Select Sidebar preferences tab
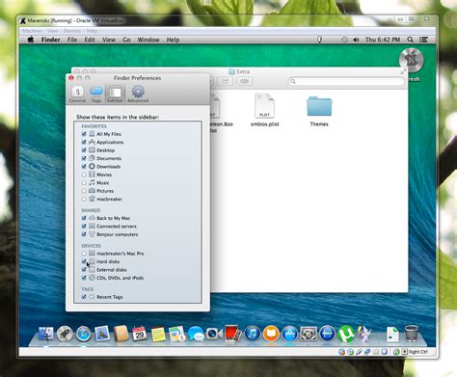This screenshot has height=377, width=457. pos(115,94)
